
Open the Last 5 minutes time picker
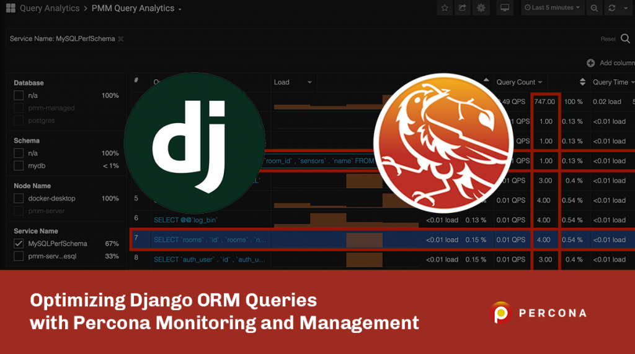(x=552, y=8)
